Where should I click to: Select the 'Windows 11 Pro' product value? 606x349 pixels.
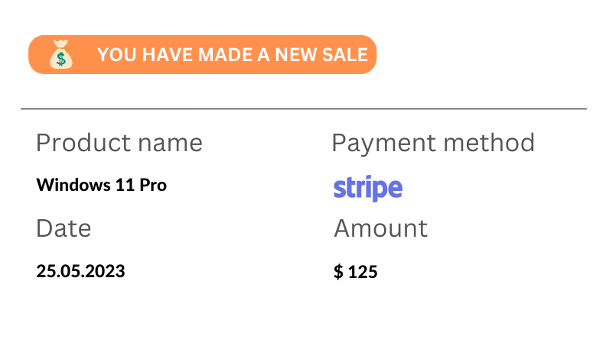pyautogui.click(x=101, y=185)
